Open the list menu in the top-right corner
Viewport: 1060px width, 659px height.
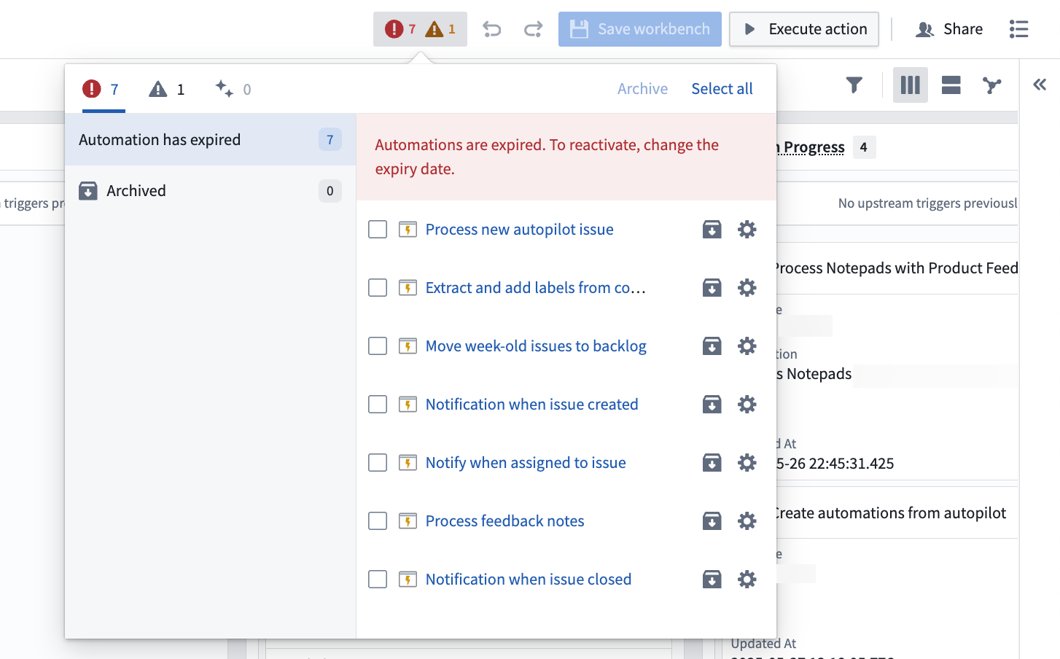(x=1018, y=28)
